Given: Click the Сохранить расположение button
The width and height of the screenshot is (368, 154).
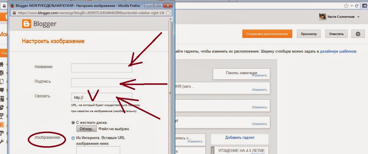Looking at the screenshot, I should coord(267,34).
